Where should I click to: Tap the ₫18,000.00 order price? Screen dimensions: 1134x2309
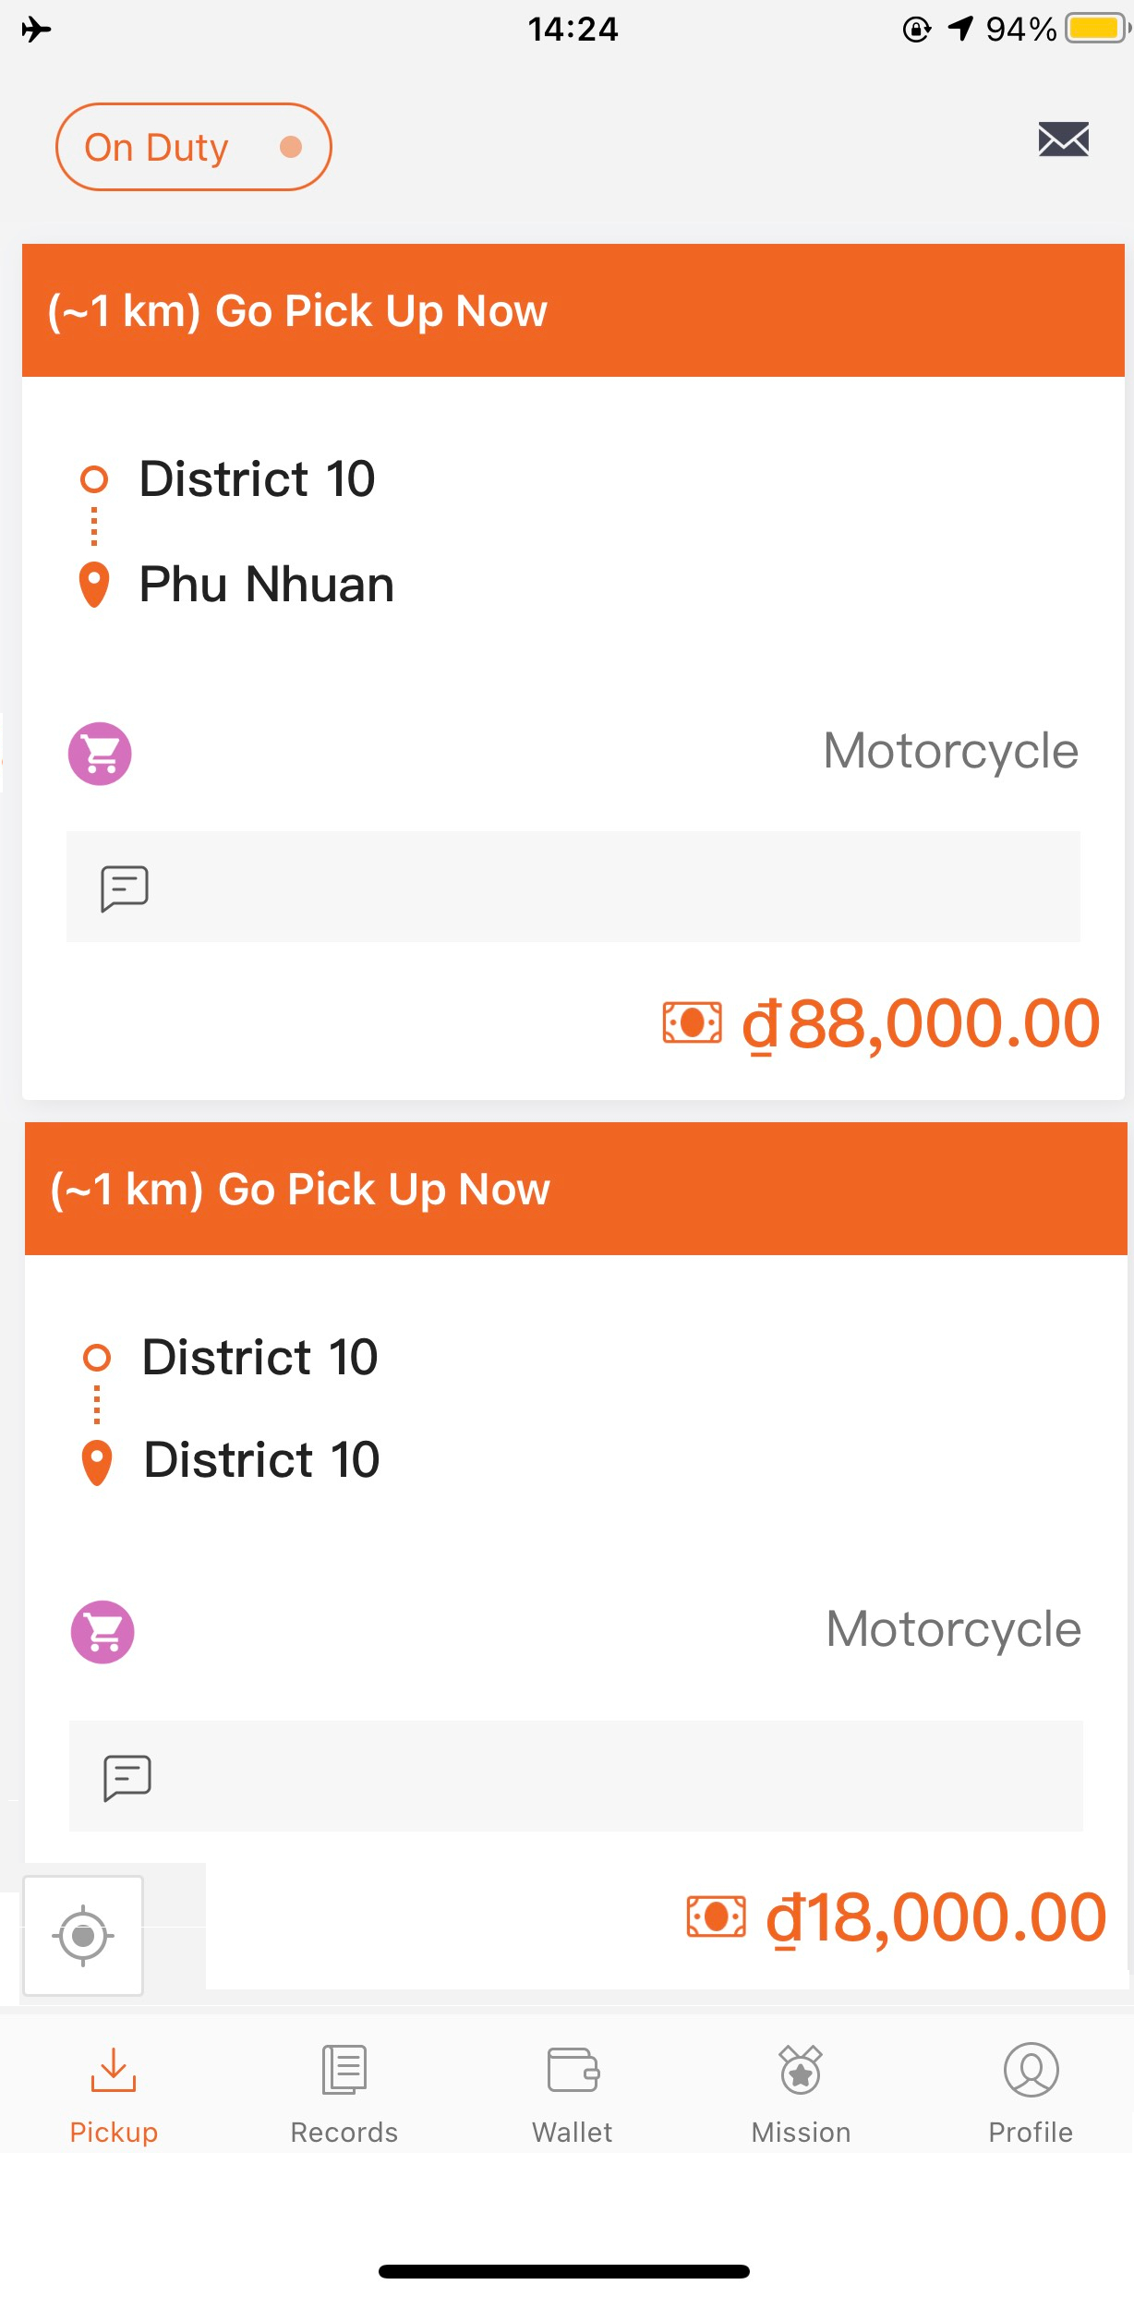coord(935,1917)
